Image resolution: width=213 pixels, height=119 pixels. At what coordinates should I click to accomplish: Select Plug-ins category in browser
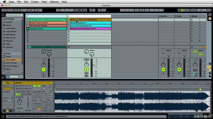point(9,41)
